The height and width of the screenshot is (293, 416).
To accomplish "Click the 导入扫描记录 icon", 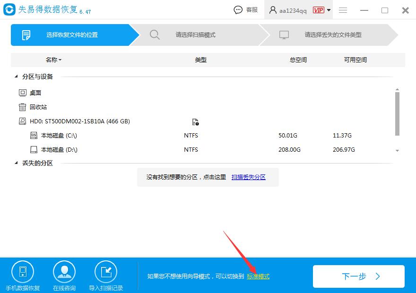I will pyautogui.click(x=105, y=271).
